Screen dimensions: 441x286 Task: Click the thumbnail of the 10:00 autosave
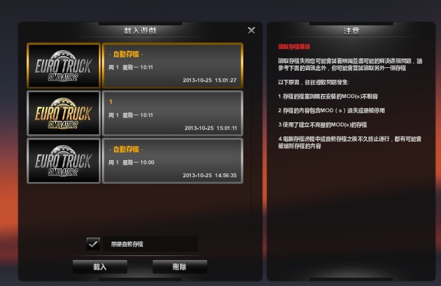[x=63, y=161]
